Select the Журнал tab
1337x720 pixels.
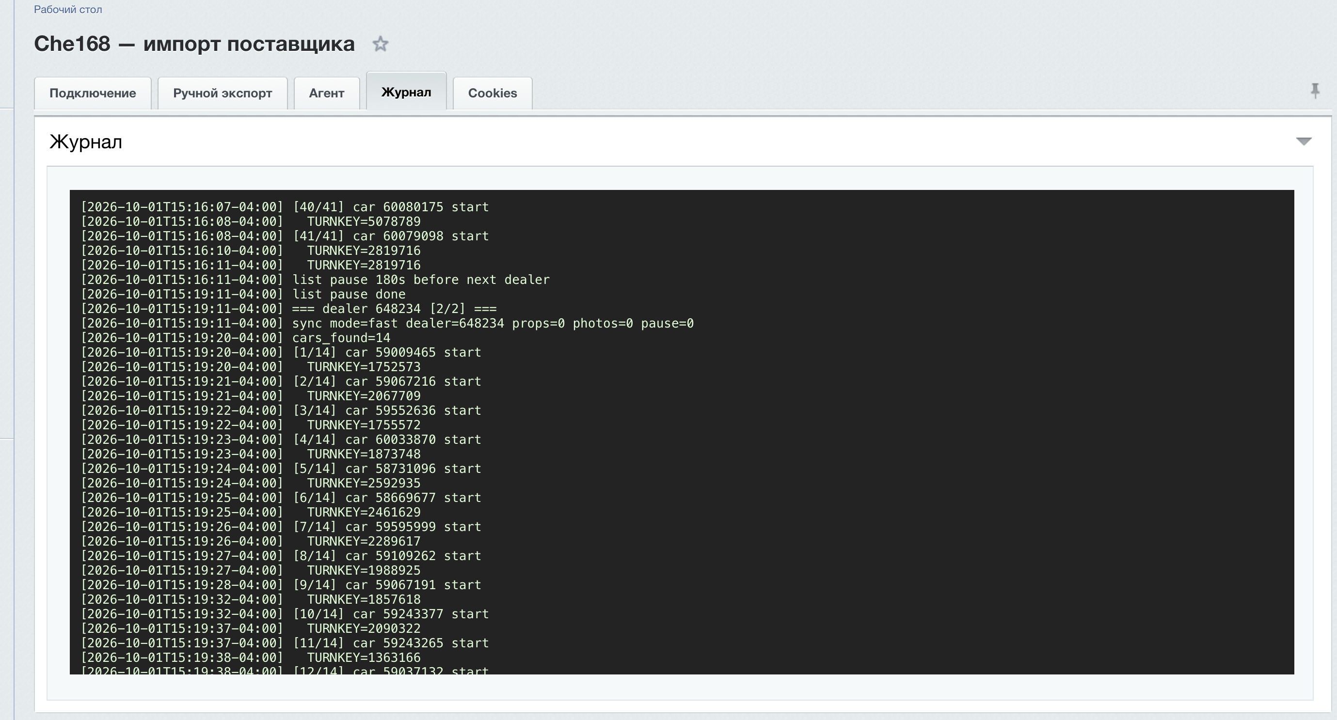[406, 91]
